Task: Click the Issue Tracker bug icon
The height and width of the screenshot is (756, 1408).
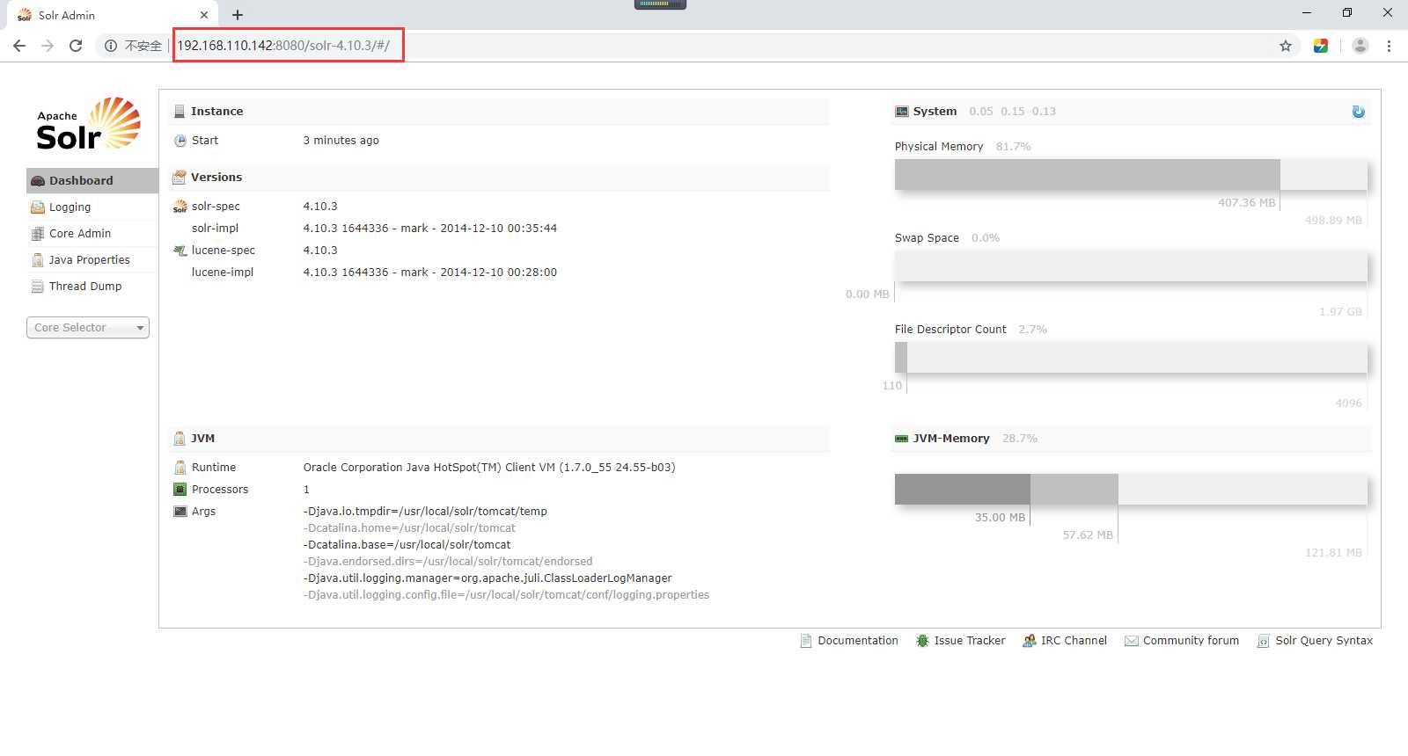Action: [x=922, y=641]
